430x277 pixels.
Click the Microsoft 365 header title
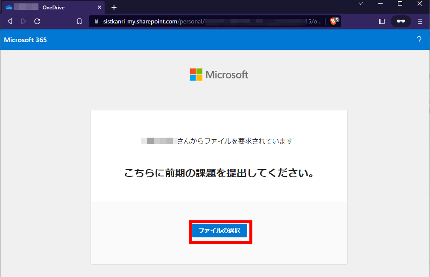tap(25, 40)
